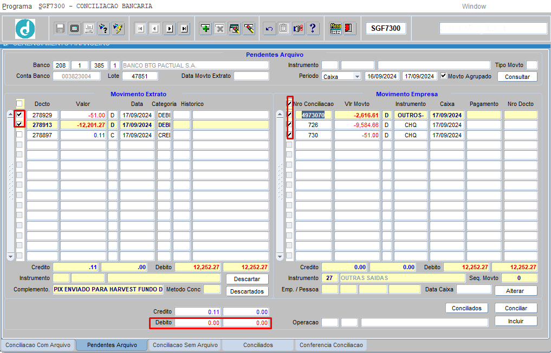Click the screen/monitor toolbar icon
The height and width of the screenshot is (353, 551).
[75, 29]
